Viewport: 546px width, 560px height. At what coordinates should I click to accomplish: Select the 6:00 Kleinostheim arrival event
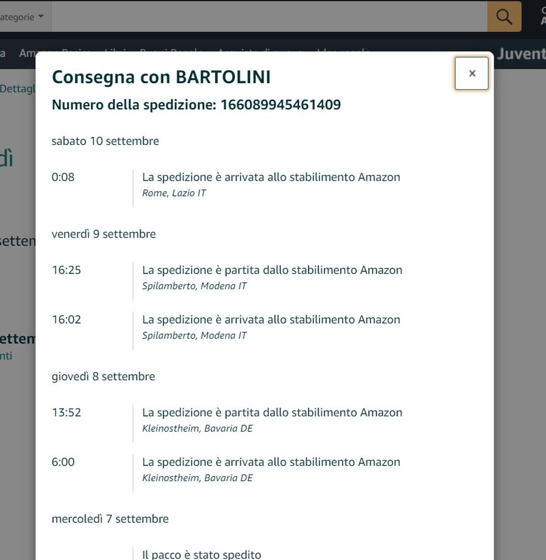[271, 462]
